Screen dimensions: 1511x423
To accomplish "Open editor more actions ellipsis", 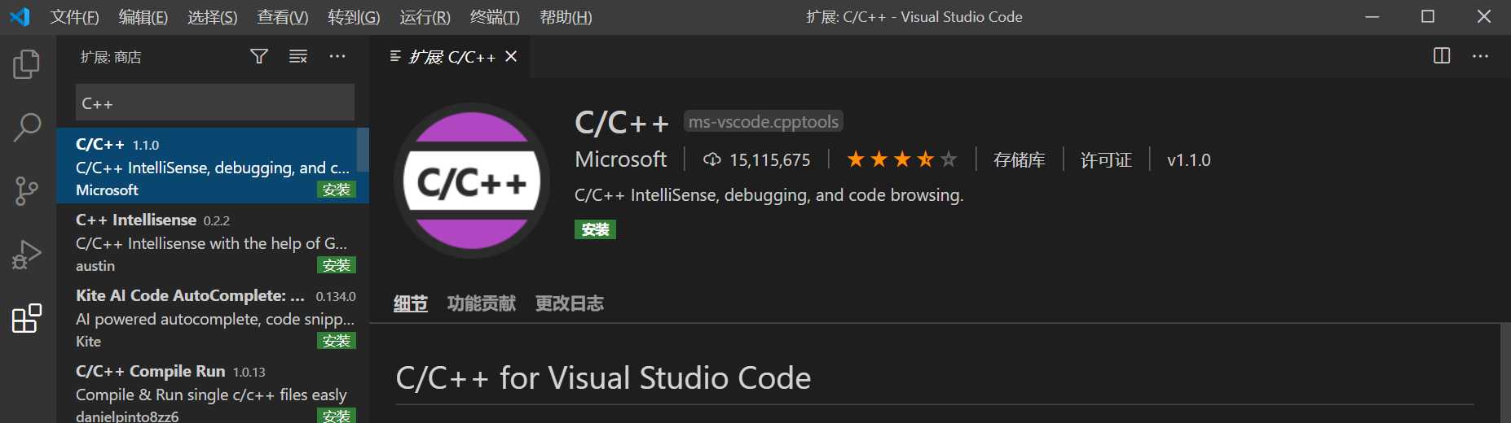I will (1481, 56).
